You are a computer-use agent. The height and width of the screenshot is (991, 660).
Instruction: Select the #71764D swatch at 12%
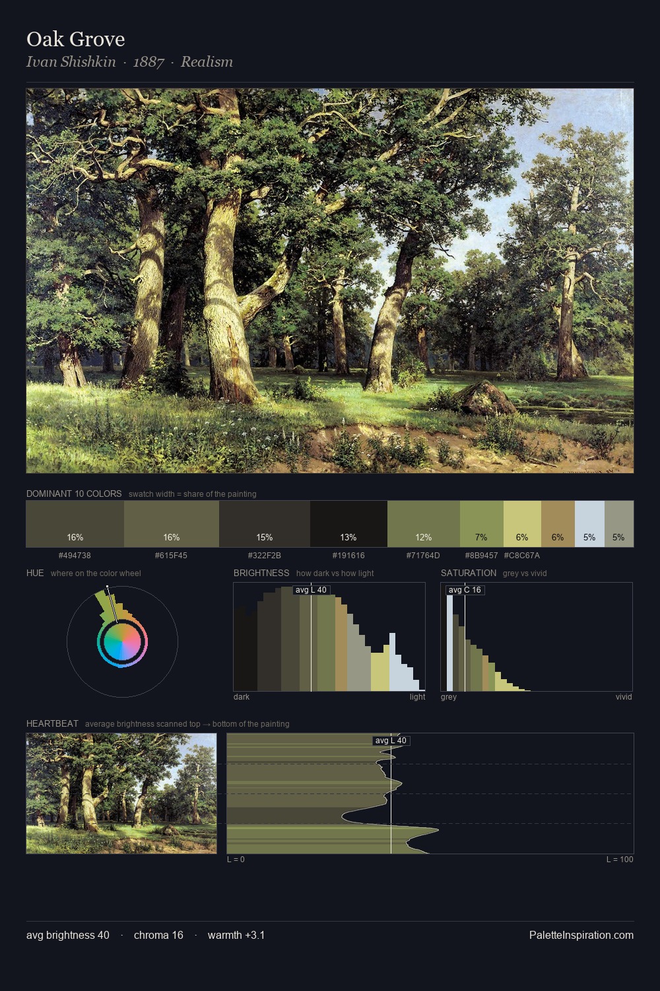pyautogui.click(x=424, y=524)
